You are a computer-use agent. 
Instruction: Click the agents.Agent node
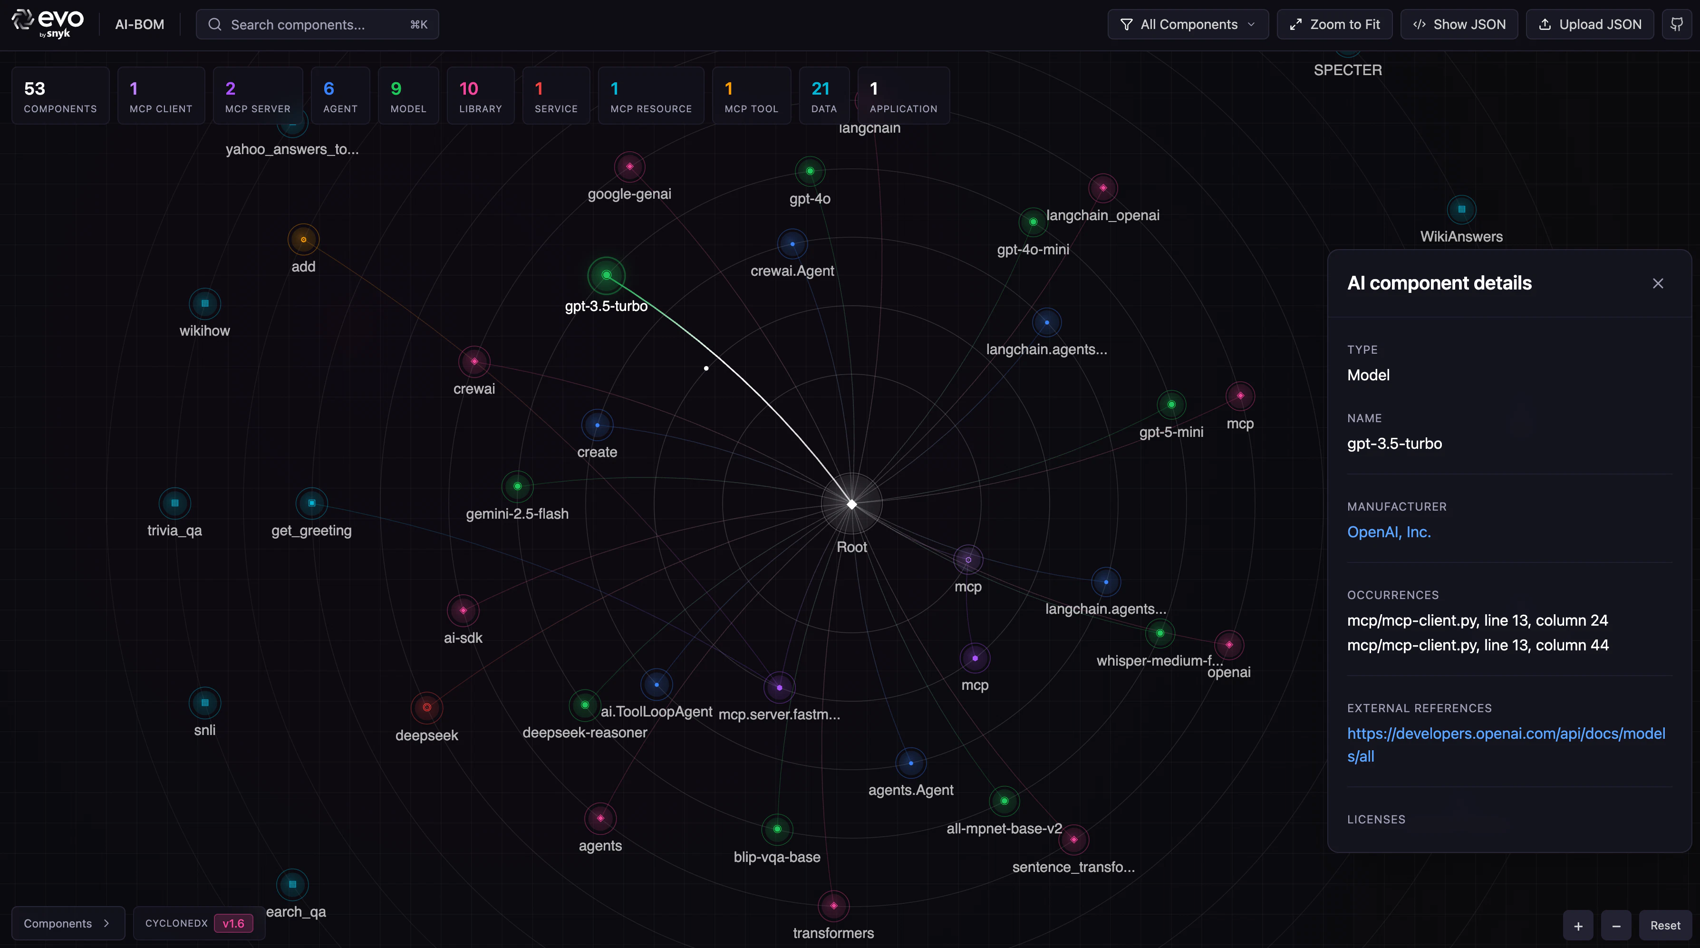point(911,763)
